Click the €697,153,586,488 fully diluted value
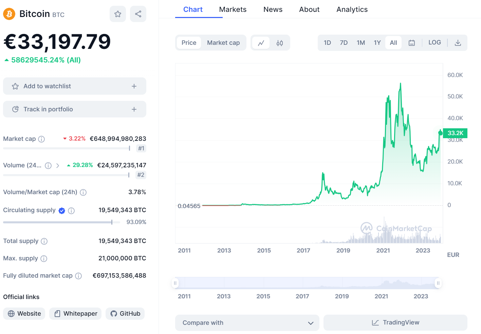This screenshot has width=481, height=334. pyautogui.click(x=119, y=276)
